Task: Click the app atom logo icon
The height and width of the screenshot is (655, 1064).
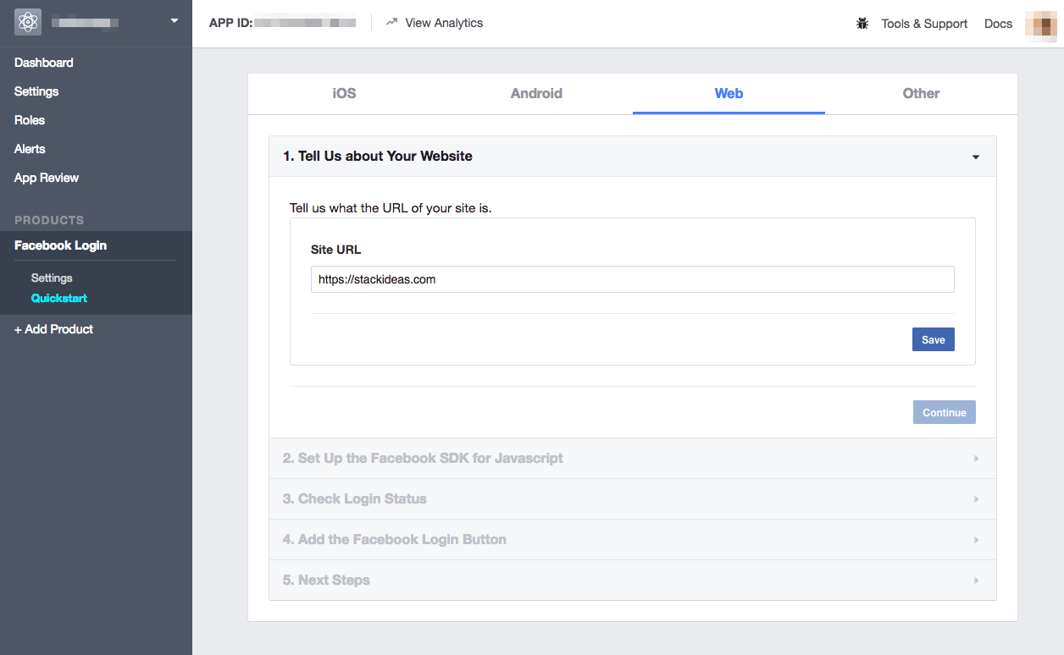Action: (x=28, y=22)
